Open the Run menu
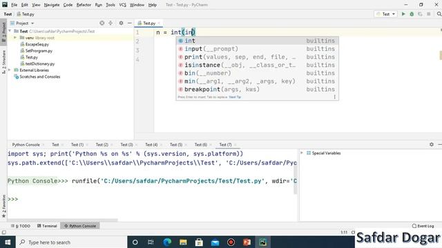Viewport: 442px width, 248px height. (x=98, y=5)
